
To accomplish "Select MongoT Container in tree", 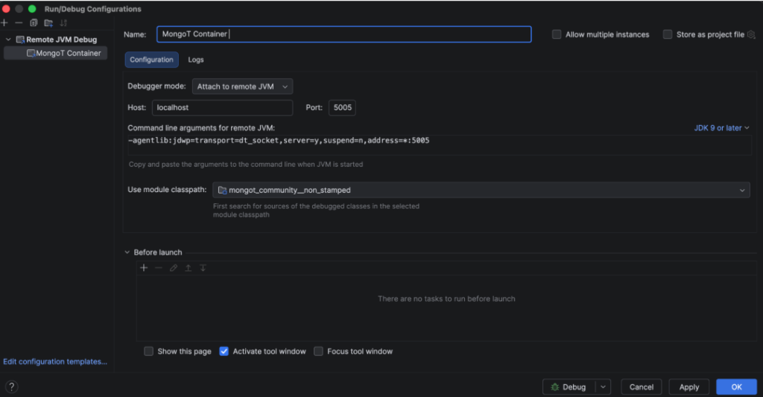I will [55, 53].
